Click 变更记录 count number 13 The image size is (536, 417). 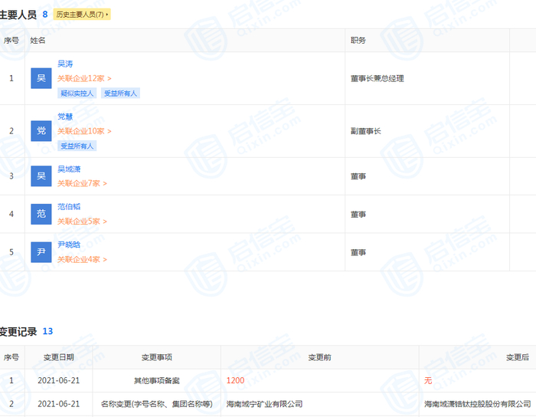click(x=47, y=331)
